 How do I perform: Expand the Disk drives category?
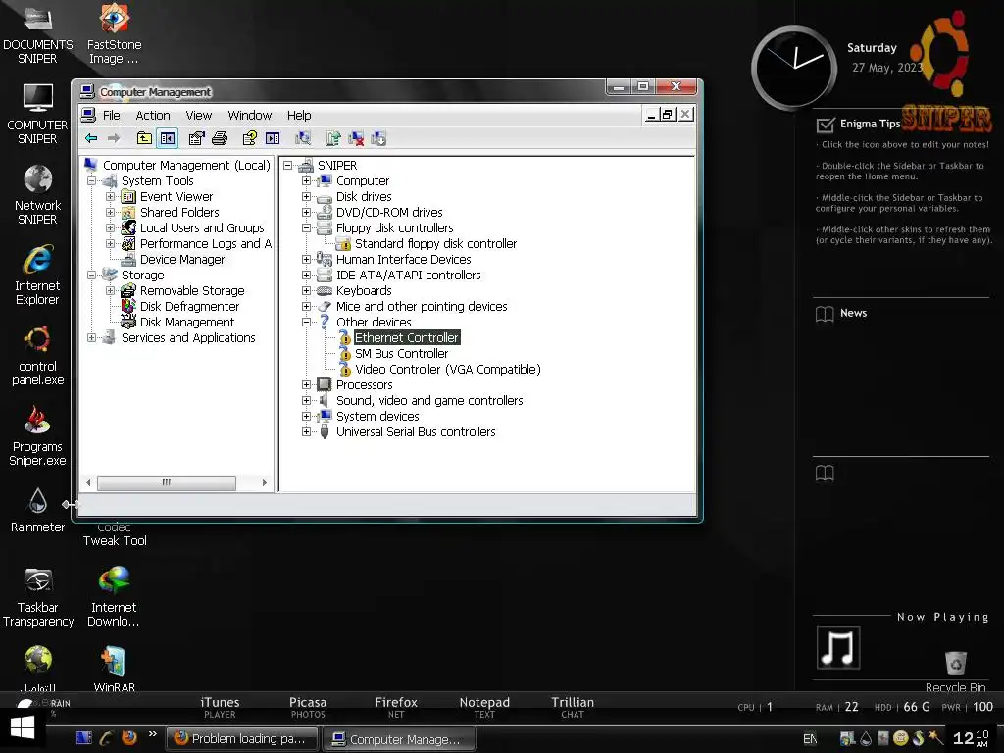click(306, 196)
